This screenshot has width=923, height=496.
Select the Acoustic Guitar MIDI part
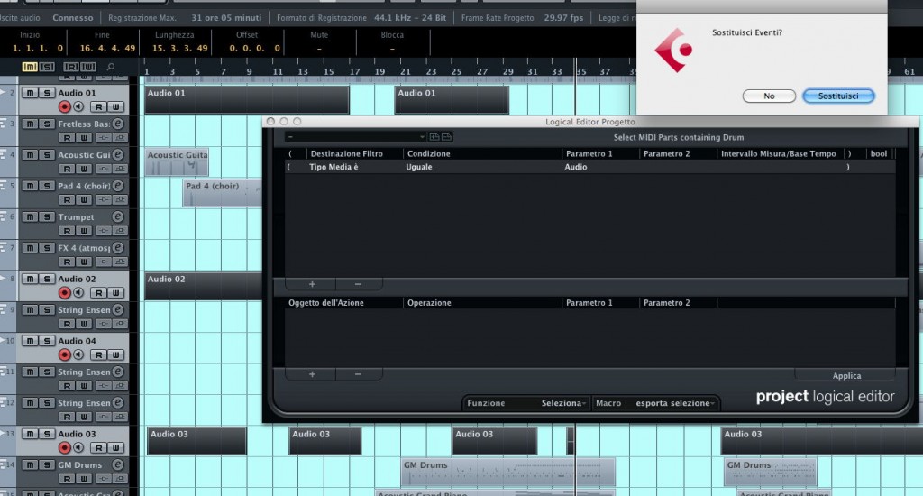coord(177,161)
